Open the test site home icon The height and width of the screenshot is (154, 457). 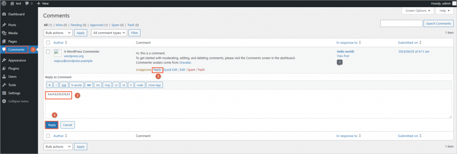click(12, 3)
